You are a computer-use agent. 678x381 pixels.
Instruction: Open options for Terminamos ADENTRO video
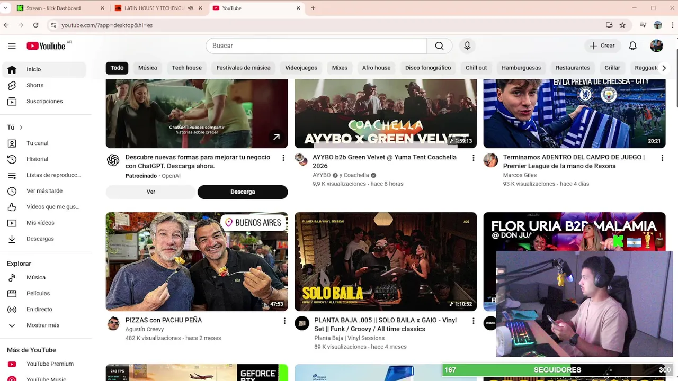point(662,158)
